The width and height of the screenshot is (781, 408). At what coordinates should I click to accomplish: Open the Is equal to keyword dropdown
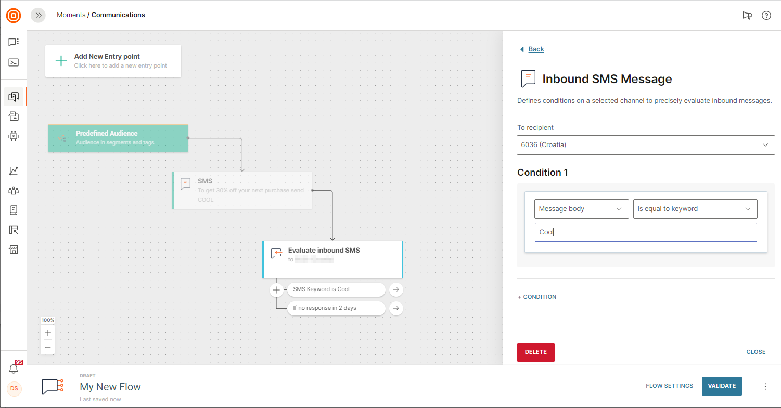(x=695, y=209)
